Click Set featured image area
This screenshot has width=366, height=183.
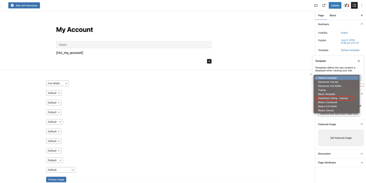coord(341,138)
